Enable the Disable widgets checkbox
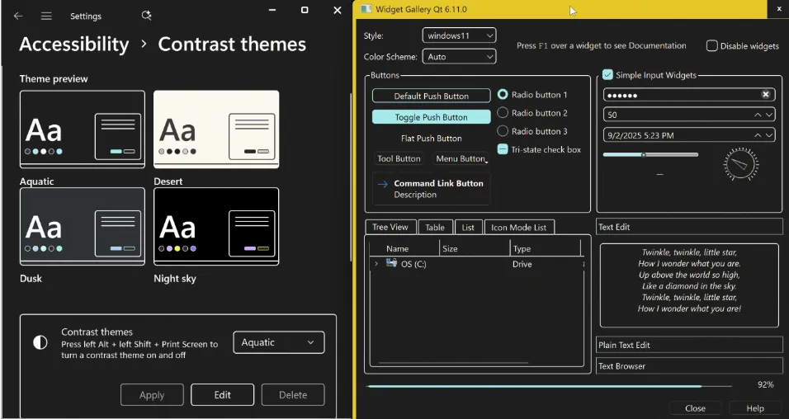 click(x=711, y=46)
